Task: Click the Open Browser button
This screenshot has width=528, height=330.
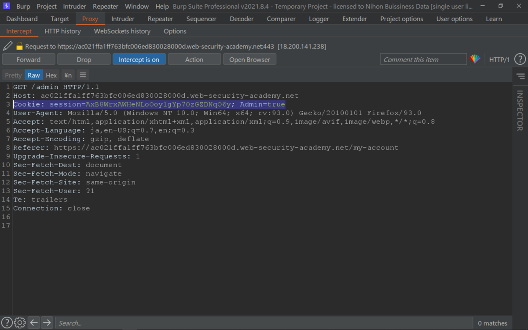Action: click(249, 59)
